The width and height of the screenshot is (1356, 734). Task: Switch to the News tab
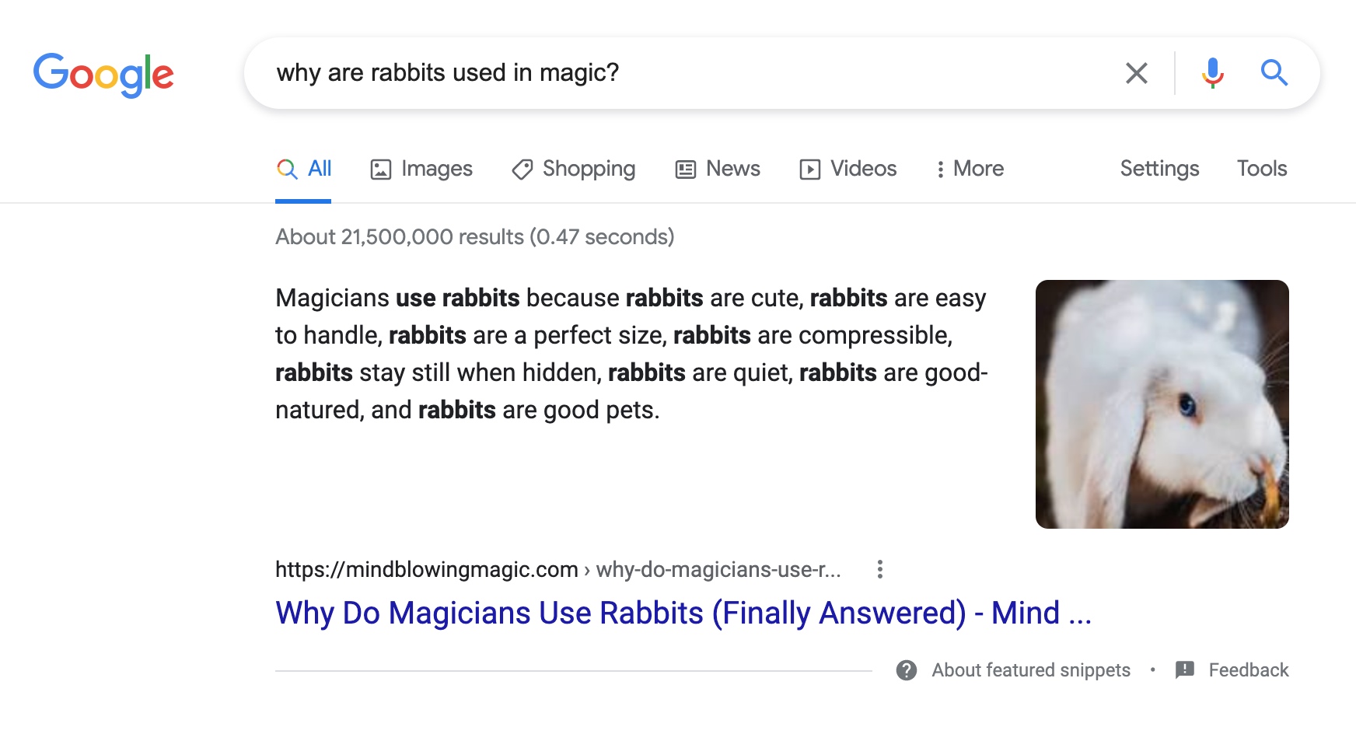[x=718, y=169]
